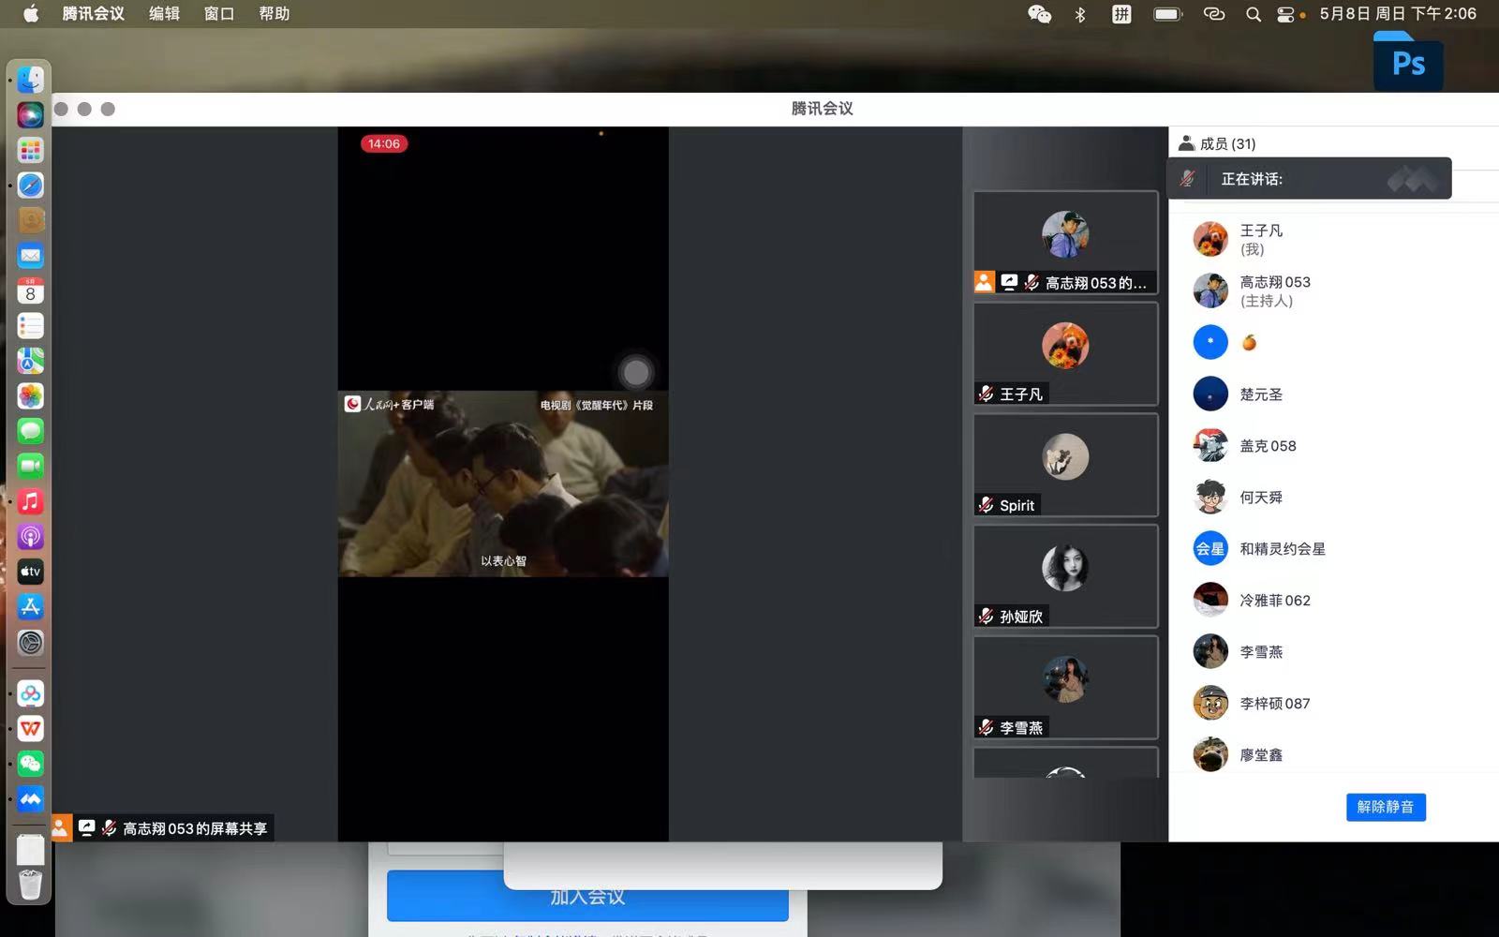Switch input method in menu bar
1499x937 pixels.
(x=1121, y=14)
